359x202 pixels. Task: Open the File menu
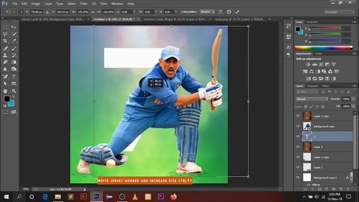(15, 4)
